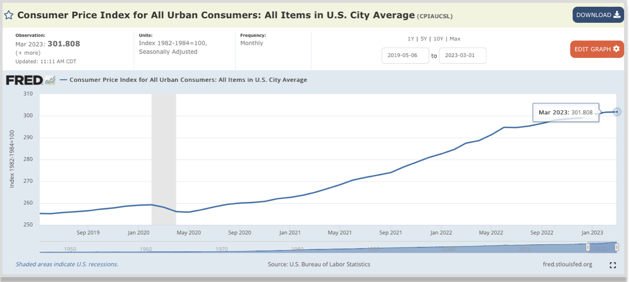The width and height of the screenshot is (629, 282).
Task: Click the 'Monthly' frequency value
Action: point(252,43)
